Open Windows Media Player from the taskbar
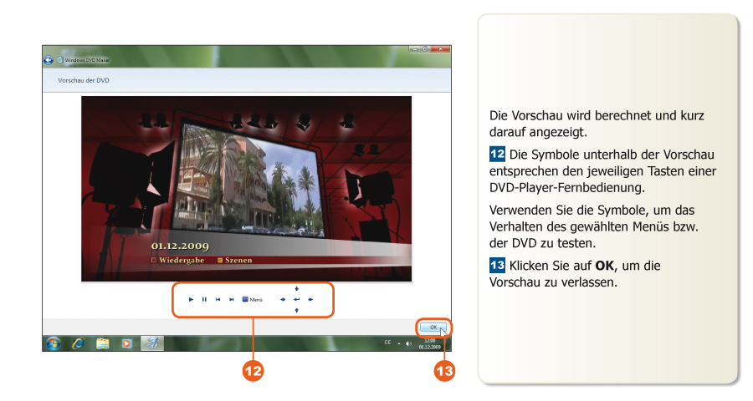 (x=126, y=343)
